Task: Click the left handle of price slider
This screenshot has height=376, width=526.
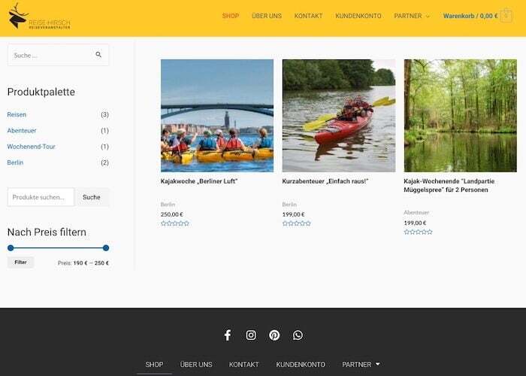Action: [x=11, y=247]
